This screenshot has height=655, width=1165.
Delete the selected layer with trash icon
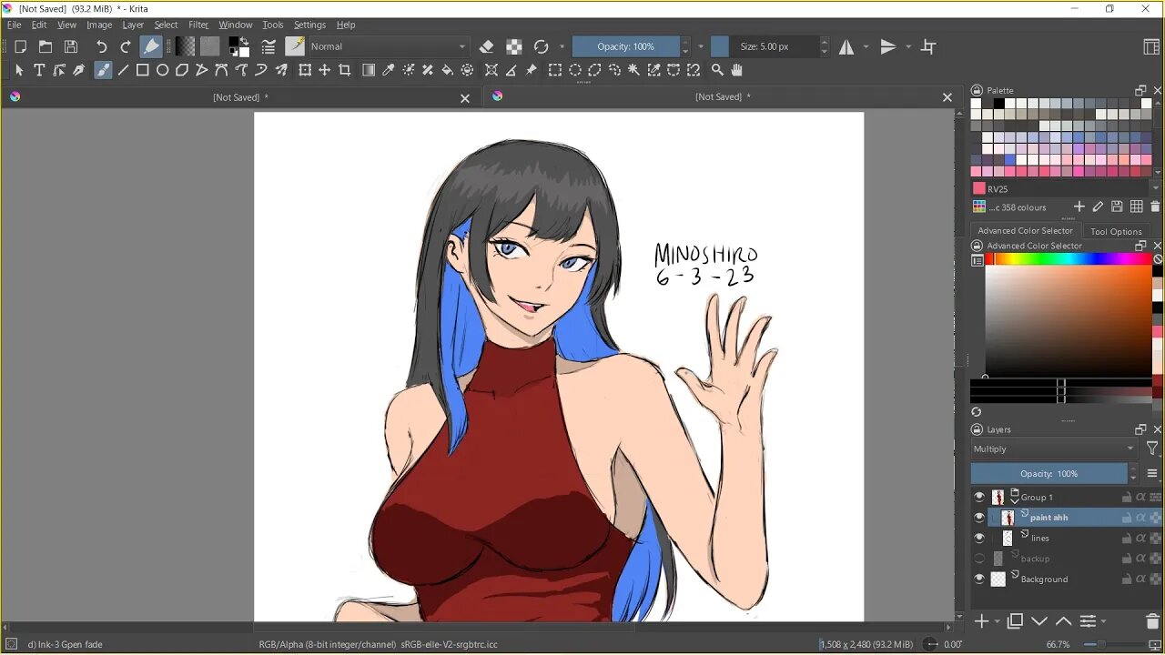pos(1153,621)
